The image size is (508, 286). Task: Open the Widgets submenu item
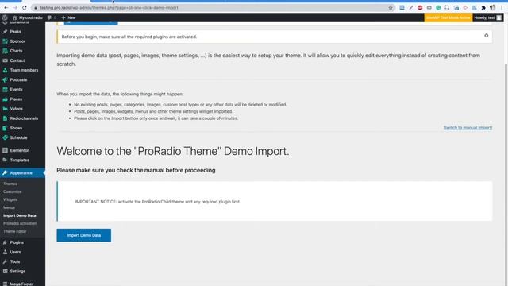tap(10, 199)
